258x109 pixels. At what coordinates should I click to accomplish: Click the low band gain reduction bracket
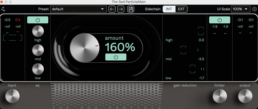coord(192,69)
